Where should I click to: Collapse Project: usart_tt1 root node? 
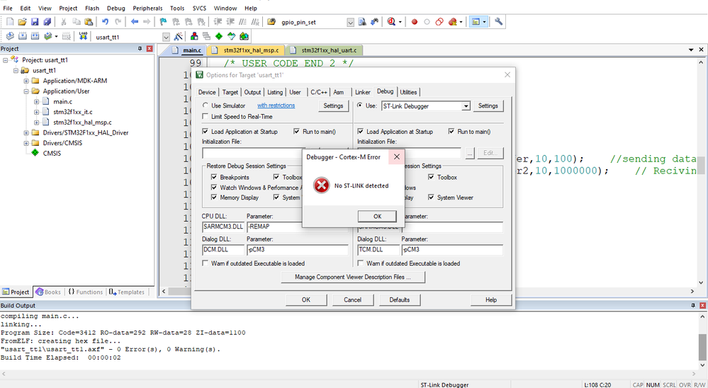6,60
